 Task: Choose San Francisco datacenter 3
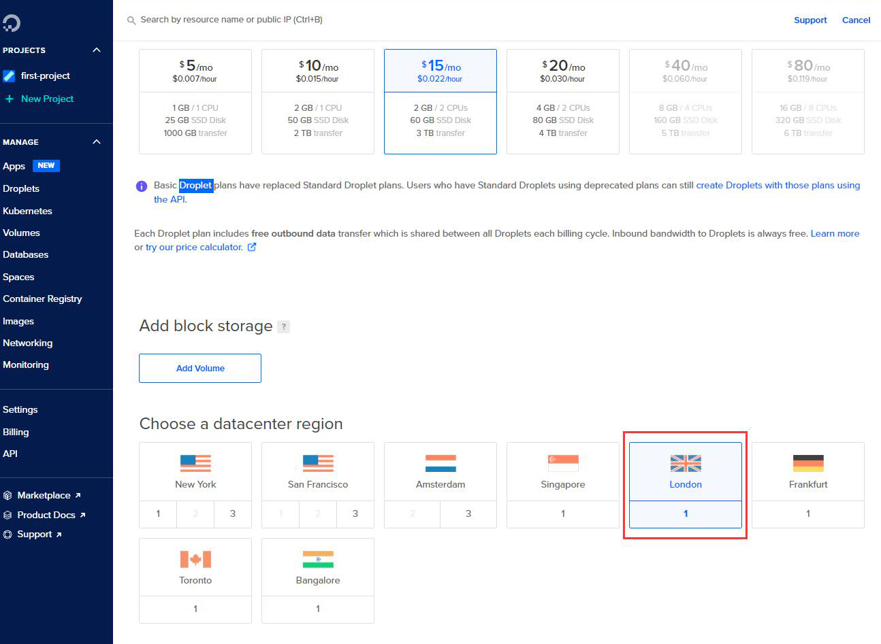[x=355, y=514]
